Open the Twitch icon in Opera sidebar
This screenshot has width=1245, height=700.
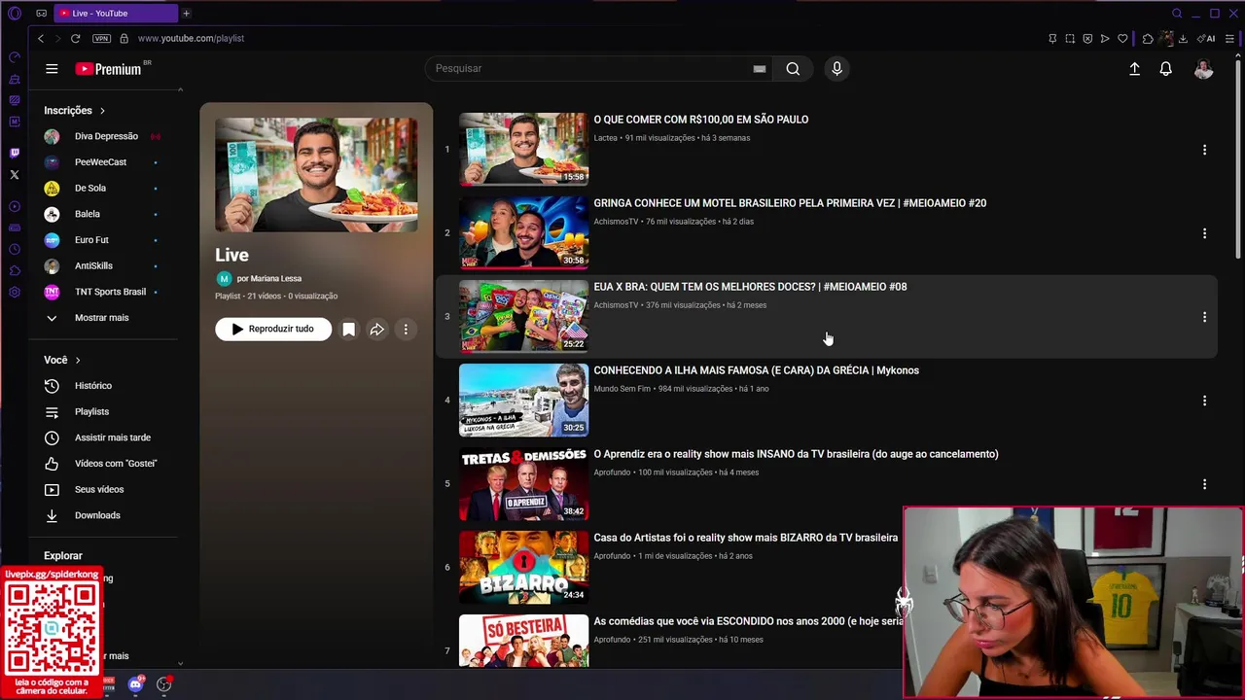coord(14,153)
